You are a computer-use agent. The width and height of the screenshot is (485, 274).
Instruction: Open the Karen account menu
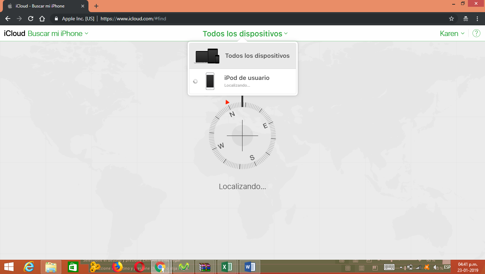(452, 34)
